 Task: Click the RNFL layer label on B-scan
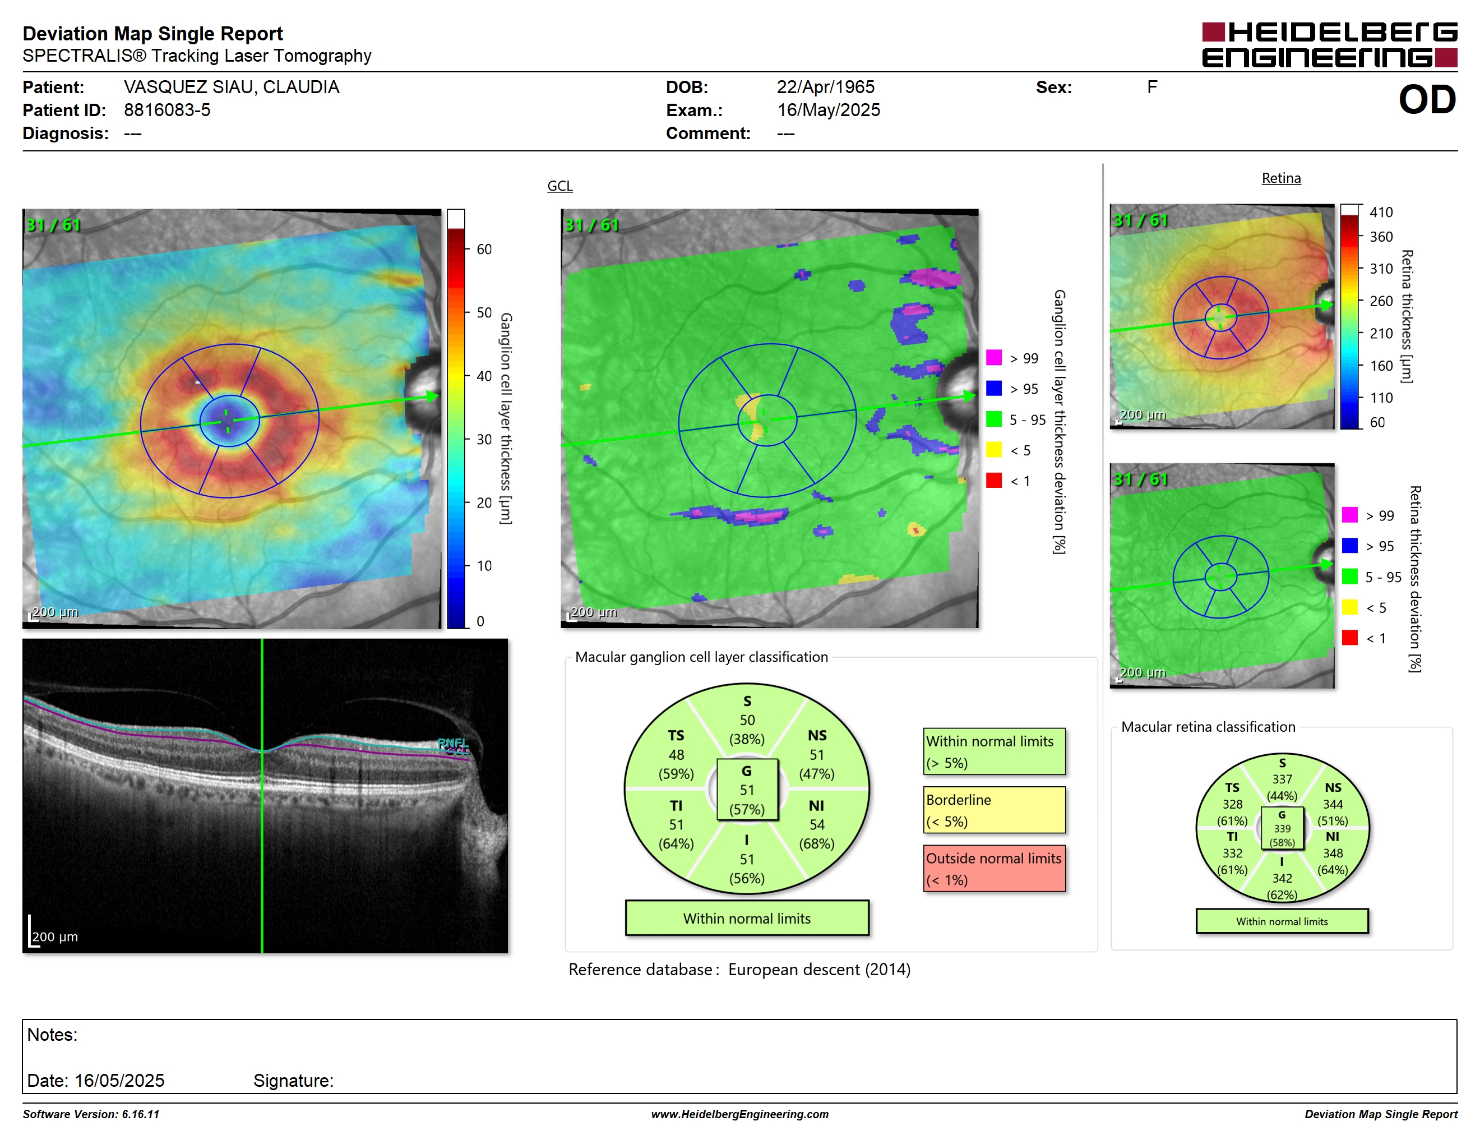coord(452,743)
